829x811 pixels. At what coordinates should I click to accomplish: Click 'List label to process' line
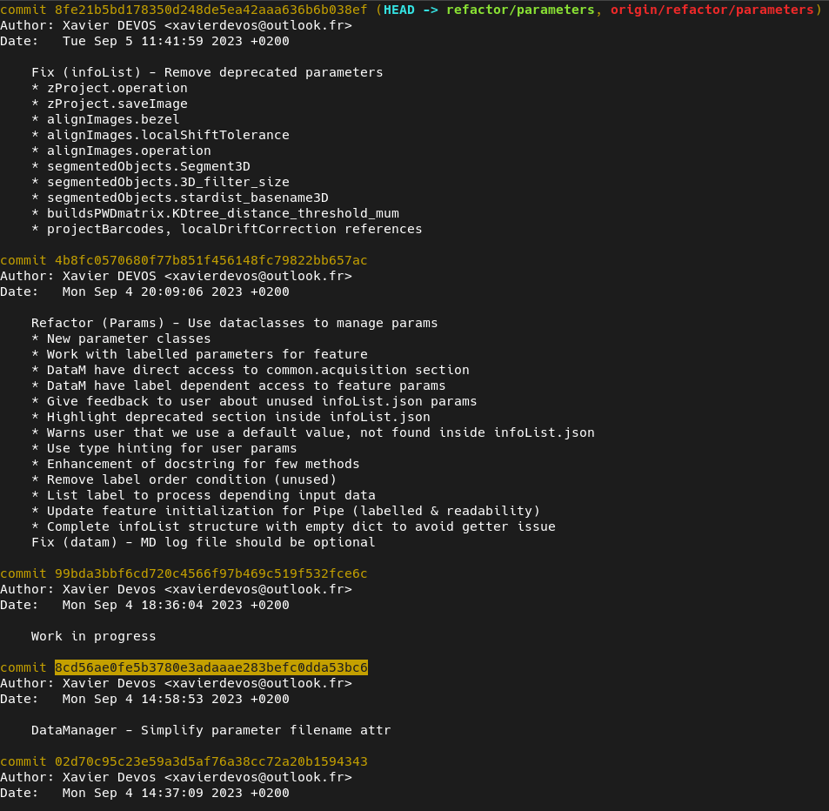coord(204,495)
